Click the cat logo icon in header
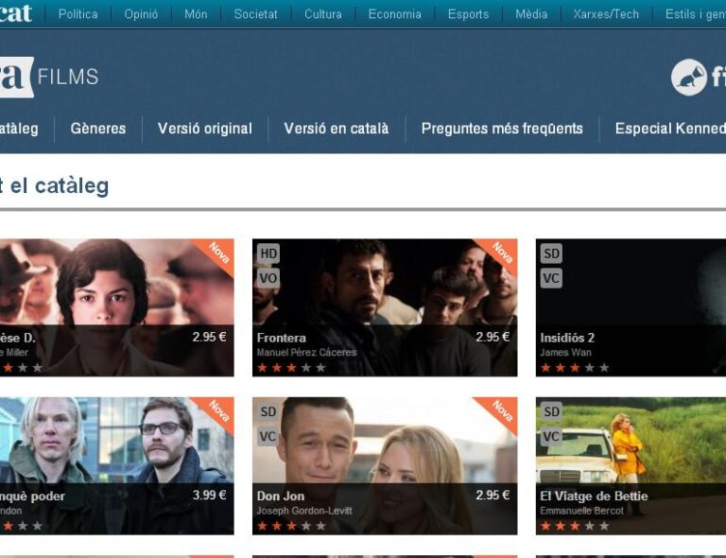This screenshot has width=726, height=558. pyautogui.click(x=689, y=78)
